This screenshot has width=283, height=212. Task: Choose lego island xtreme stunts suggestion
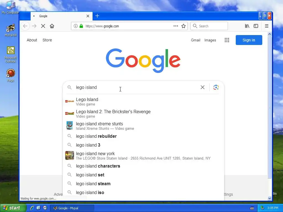143,126
